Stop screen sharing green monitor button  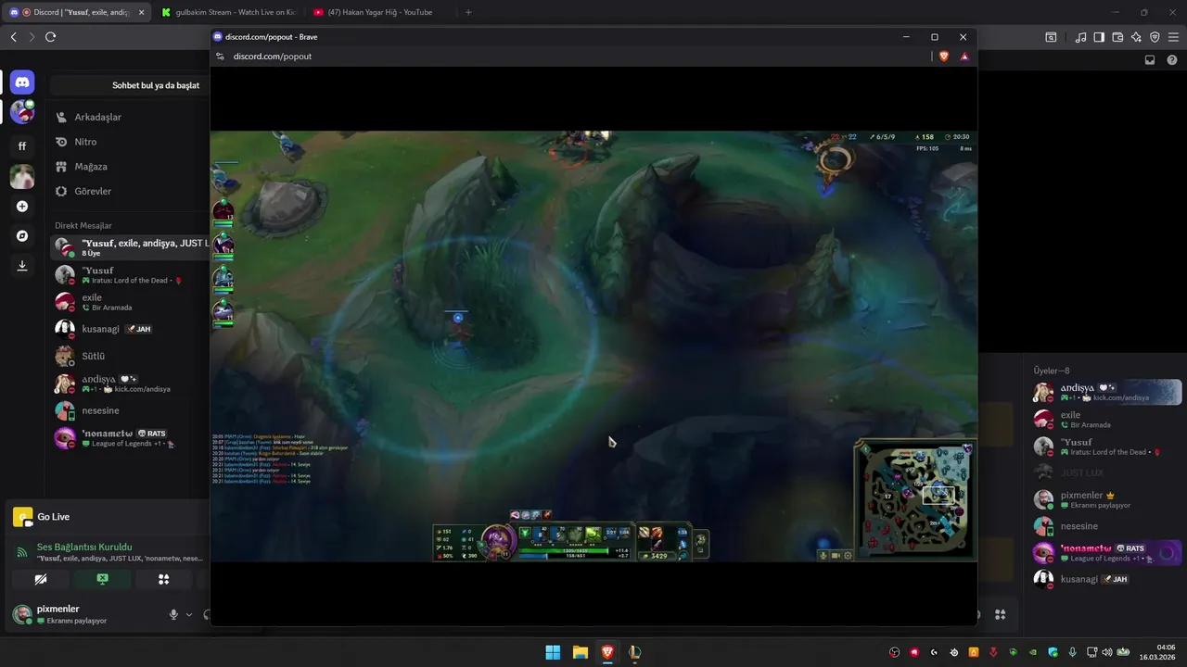tap(102, 579)
